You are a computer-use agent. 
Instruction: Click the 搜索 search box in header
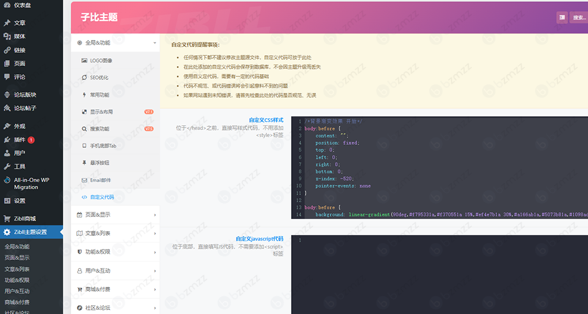[x=579, y=17]
